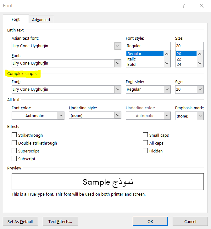Open the Font color dropdown
The height and width of the screenshot is (229, 211).
(61, 116)
